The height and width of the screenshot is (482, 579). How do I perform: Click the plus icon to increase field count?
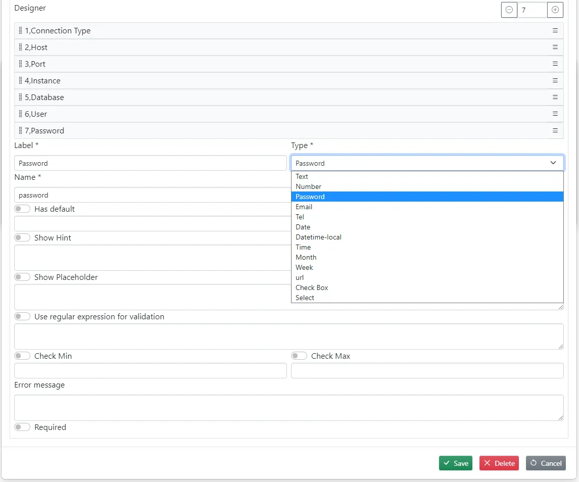click(555, 10)
